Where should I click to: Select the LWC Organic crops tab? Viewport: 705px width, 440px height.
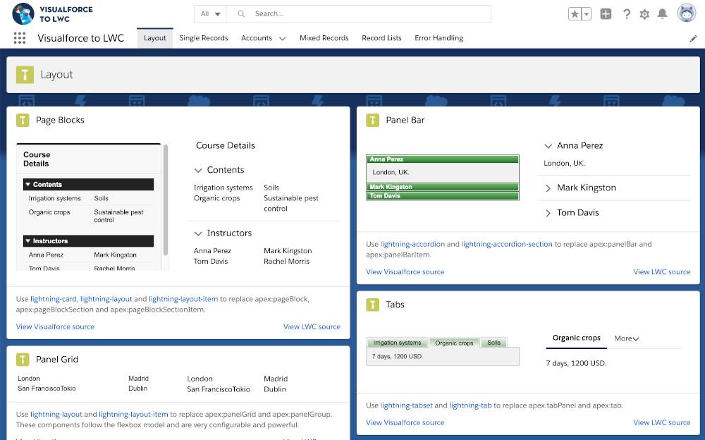tap(577, 338)
